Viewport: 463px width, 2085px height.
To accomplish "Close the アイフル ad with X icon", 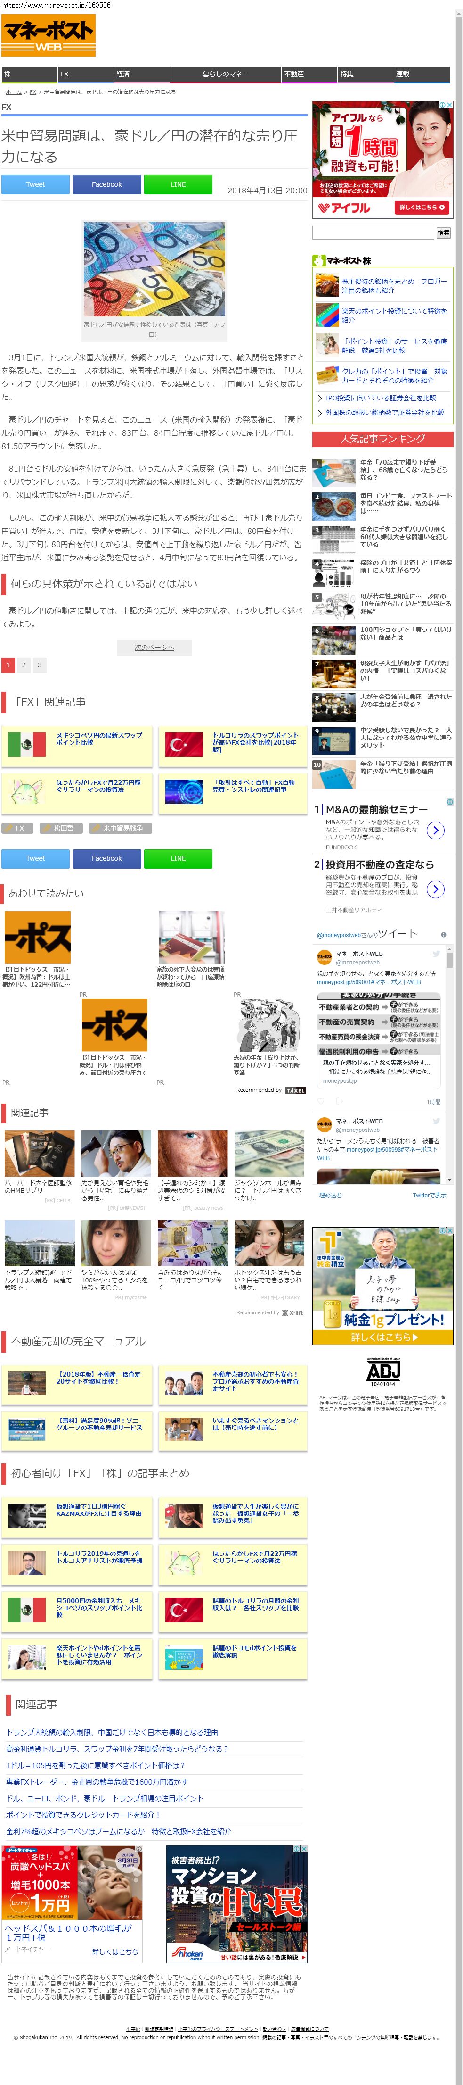I will pyautogui.click(x=450, y=105).
